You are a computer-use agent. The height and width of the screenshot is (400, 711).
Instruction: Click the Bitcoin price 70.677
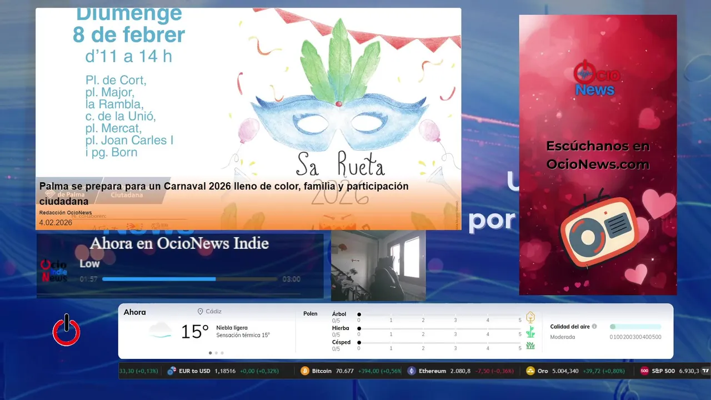(x=345, y=371)
